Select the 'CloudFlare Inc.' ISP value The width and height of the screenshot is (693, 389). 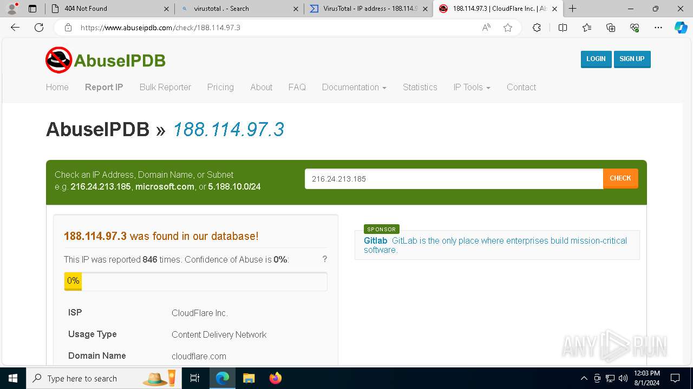point(199,313)
